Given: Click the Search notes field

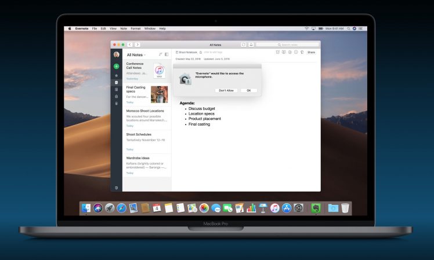Looking at the screenshot, I should point(287,45).
